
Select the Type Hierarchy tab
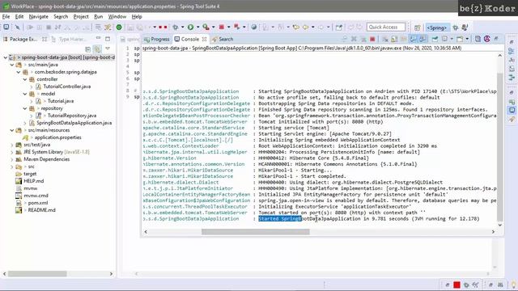(69, 39)
